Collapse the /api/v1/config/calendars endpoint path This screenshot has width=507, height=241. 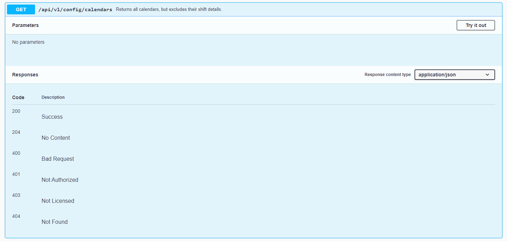75,9
